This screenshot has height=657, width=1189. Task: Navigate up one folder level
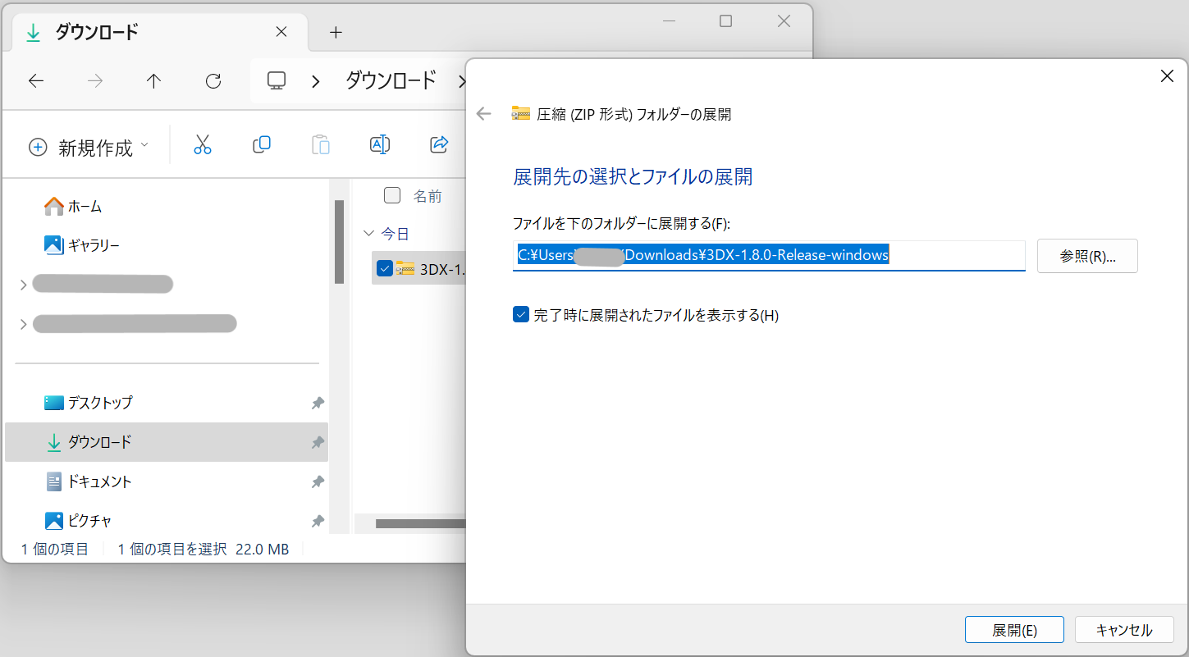[153, 80]
